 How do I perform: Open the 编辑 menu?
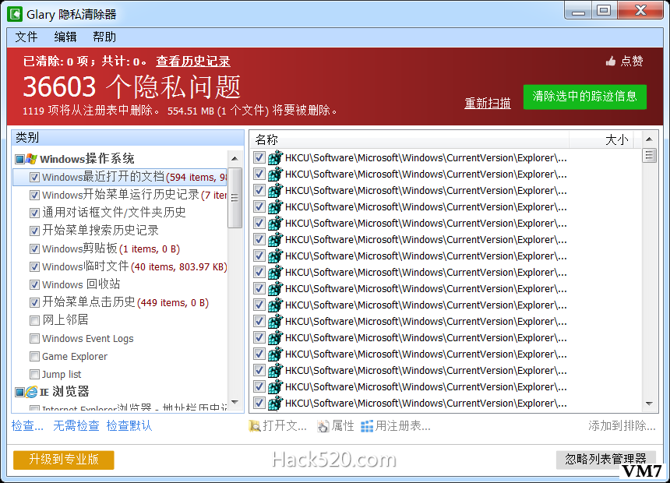click(65, 37)
